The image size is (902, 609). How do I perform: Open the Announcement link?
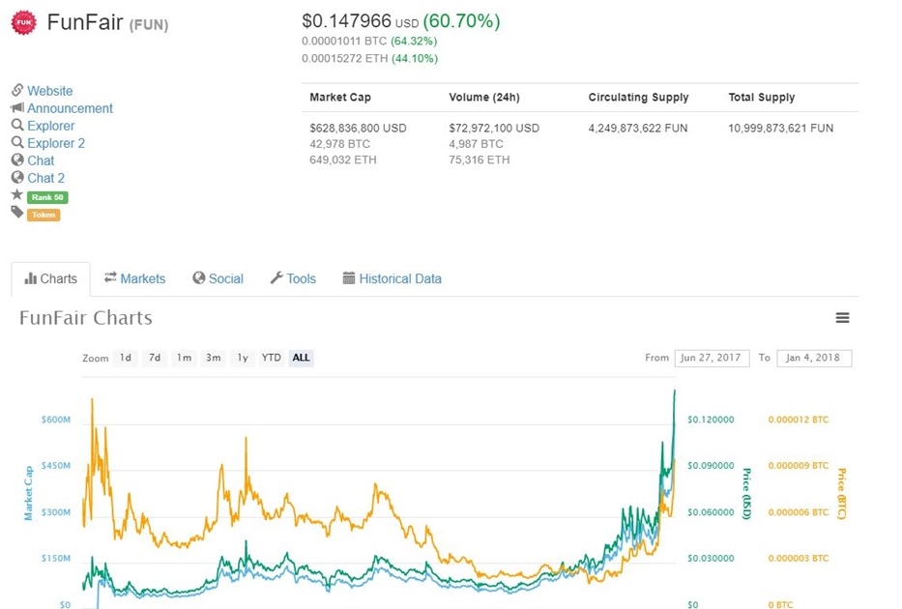(71, 108)
